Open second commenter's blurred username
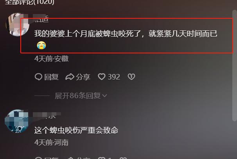The height and width of the screenshot is (159, 237). pyautogui.click(x=47, y=115)
